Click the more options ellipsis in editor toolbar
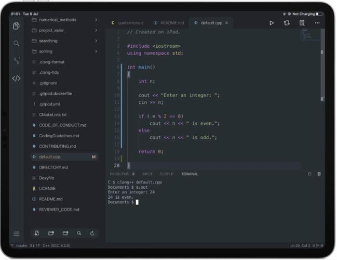The image size is (337, 260). 317,23
